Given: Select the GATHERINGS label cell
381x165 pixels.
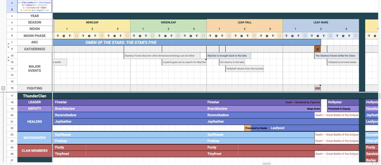Looking at the screenshot, I should [35, 49].
